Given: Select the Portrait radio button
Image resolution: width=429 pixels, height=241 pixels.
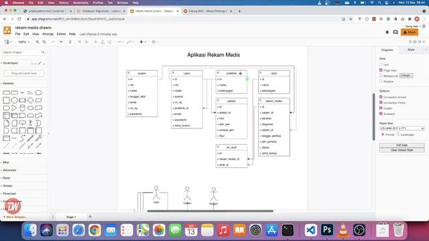Looking at the screenshot, I should pyautogui.click(x=383, y=135).
